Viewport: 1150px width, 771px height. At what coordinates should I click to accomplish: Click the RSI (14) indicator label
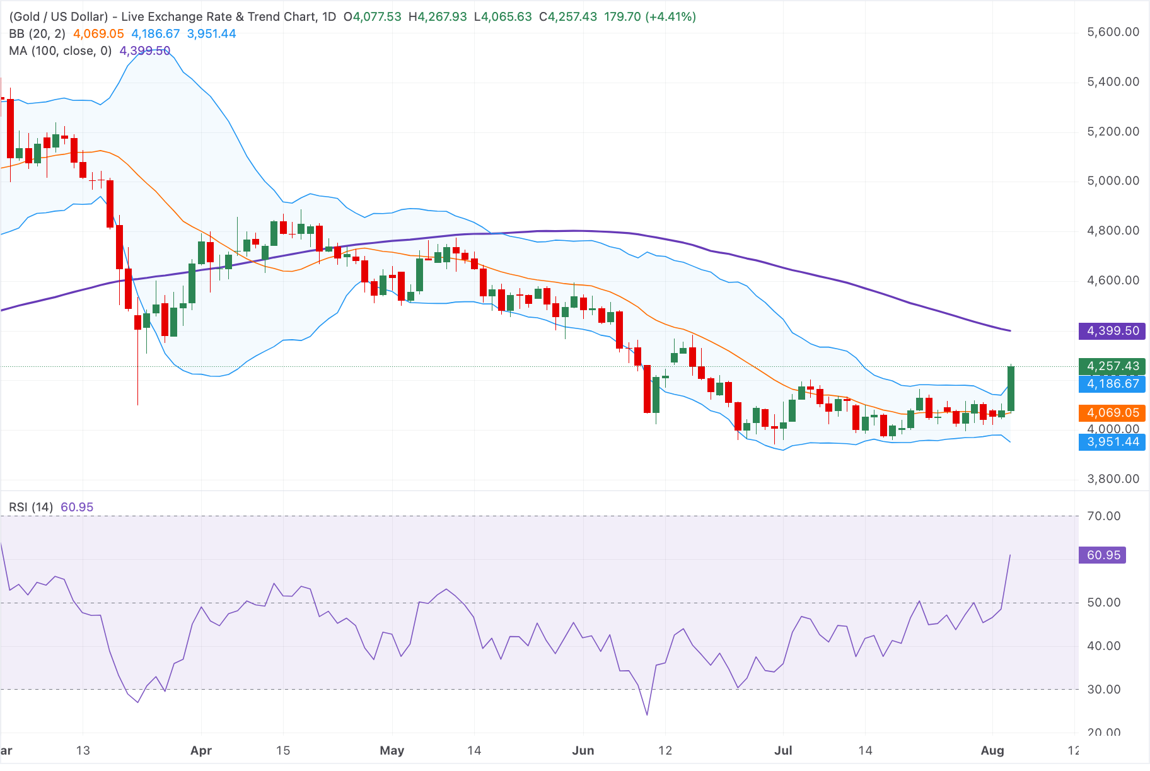(31, 507)
